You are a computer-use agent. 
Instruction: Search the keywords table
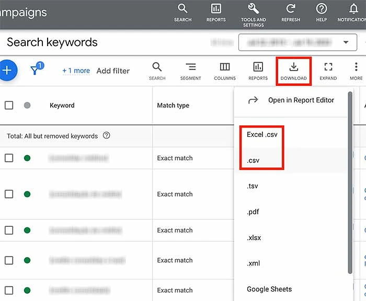(x=157, y=71)
